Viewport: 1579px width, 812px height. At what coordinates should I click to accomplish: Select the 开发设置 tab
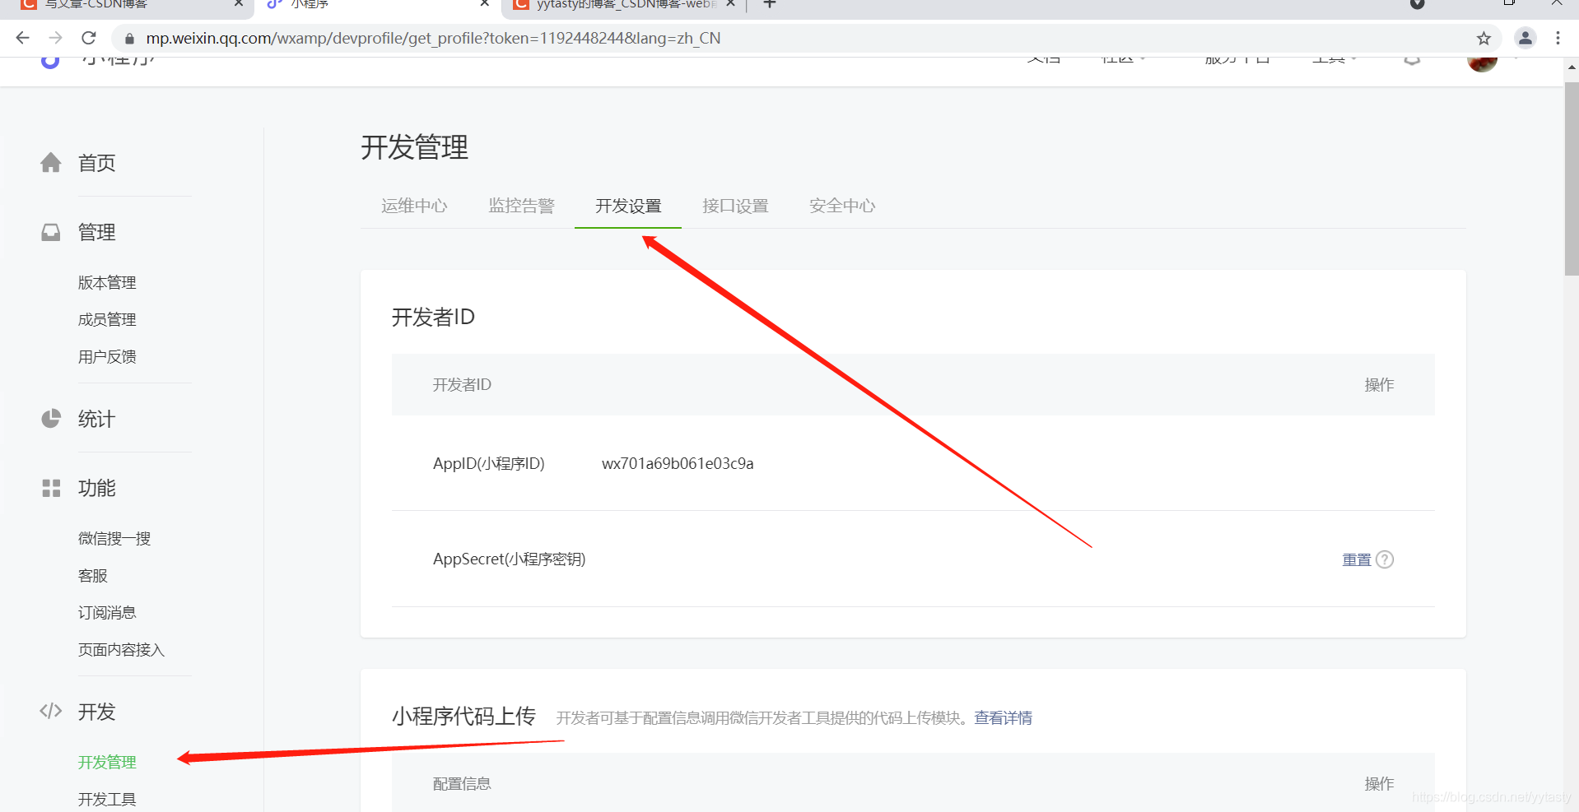click(x=628, y=206)
